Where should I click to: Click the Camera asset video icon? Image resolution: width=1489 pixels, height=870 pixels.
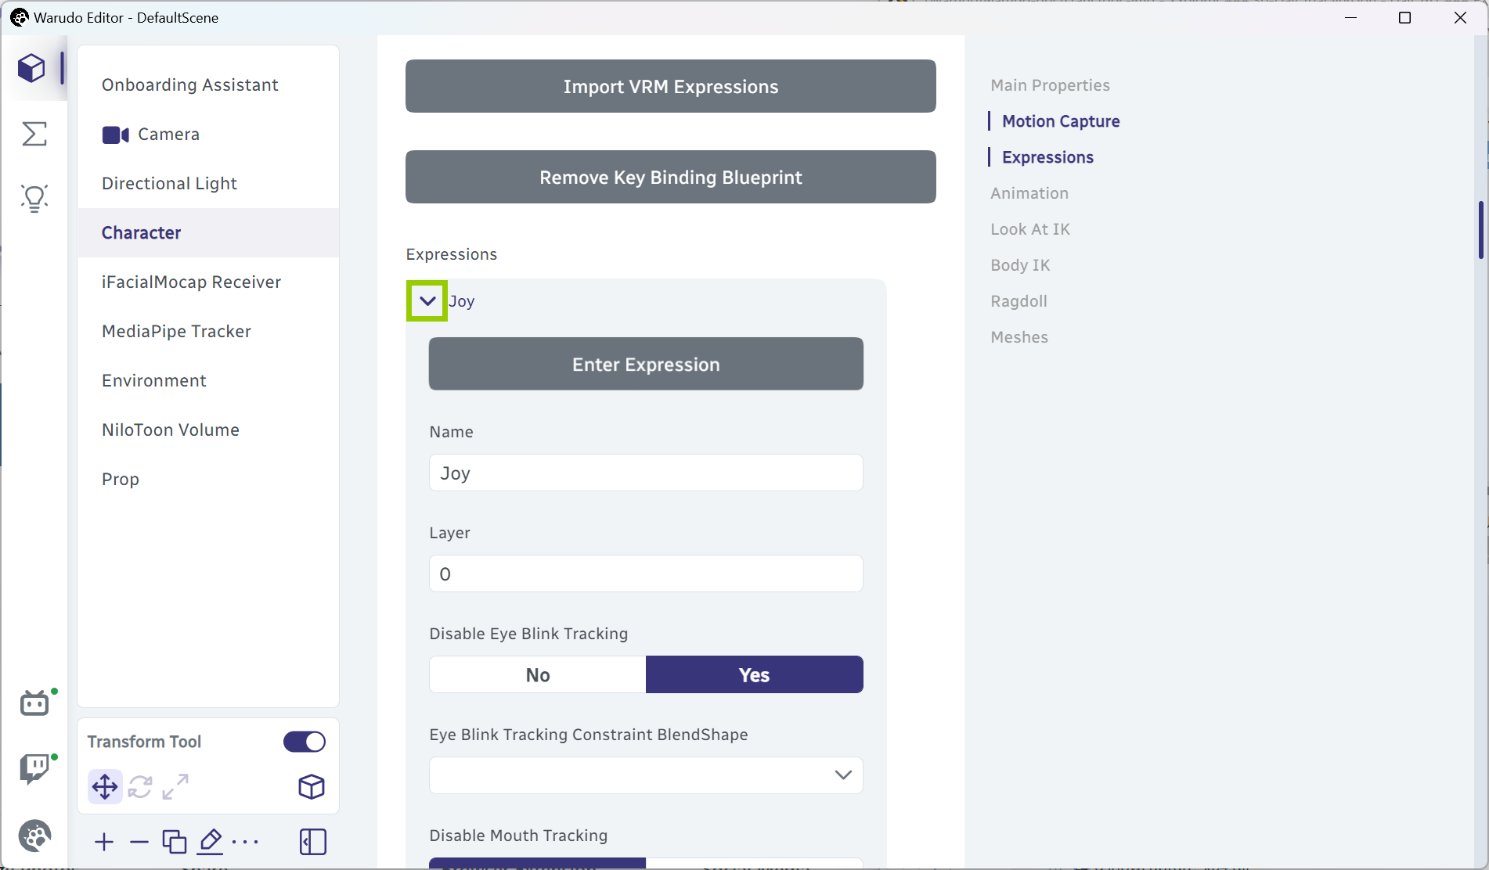pos(116,135)
